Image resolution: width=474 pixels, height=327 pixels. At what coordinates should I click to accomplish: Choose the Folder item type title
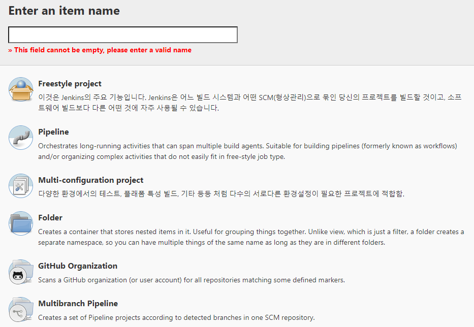point(50,218)
